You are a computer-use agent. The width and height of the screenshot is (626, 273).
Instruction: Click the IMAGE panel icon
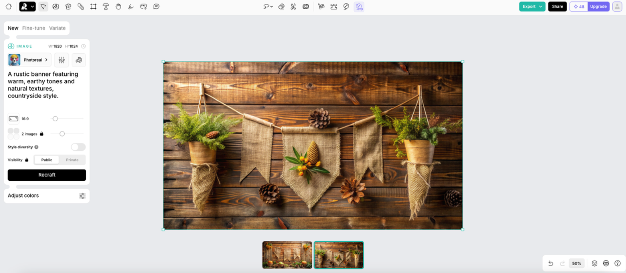tap(11, 46)
